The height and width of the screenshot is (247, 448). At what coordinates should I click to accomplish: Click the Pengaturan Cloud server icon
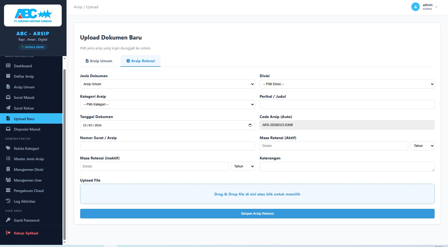point(8,190)
